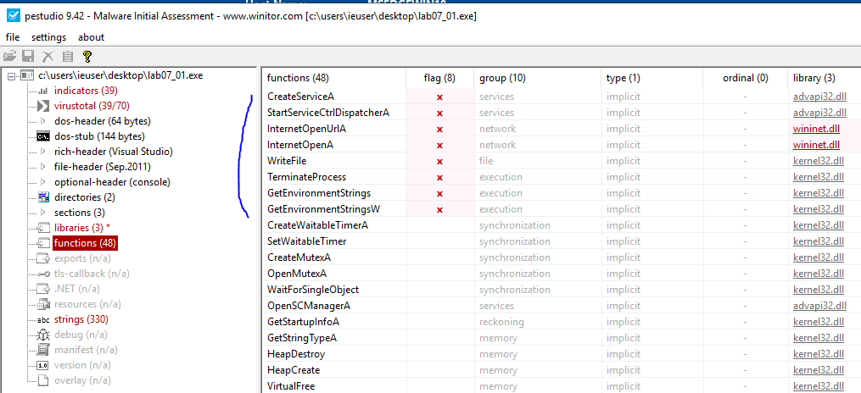The image size is (861, 393).
Task: Select indicators (39) in the tree
Action: 86,91
